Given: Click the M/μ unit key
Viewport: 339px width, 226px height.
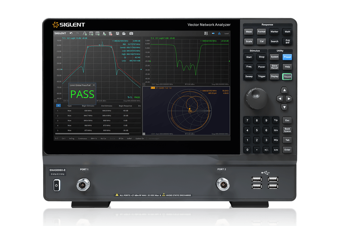Looking at the screenshot, I should point(276,140).
